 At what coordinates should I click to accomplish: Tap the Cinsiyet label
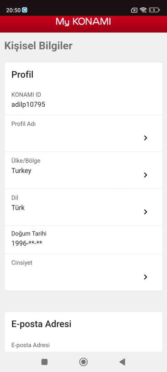click(22, 263)
